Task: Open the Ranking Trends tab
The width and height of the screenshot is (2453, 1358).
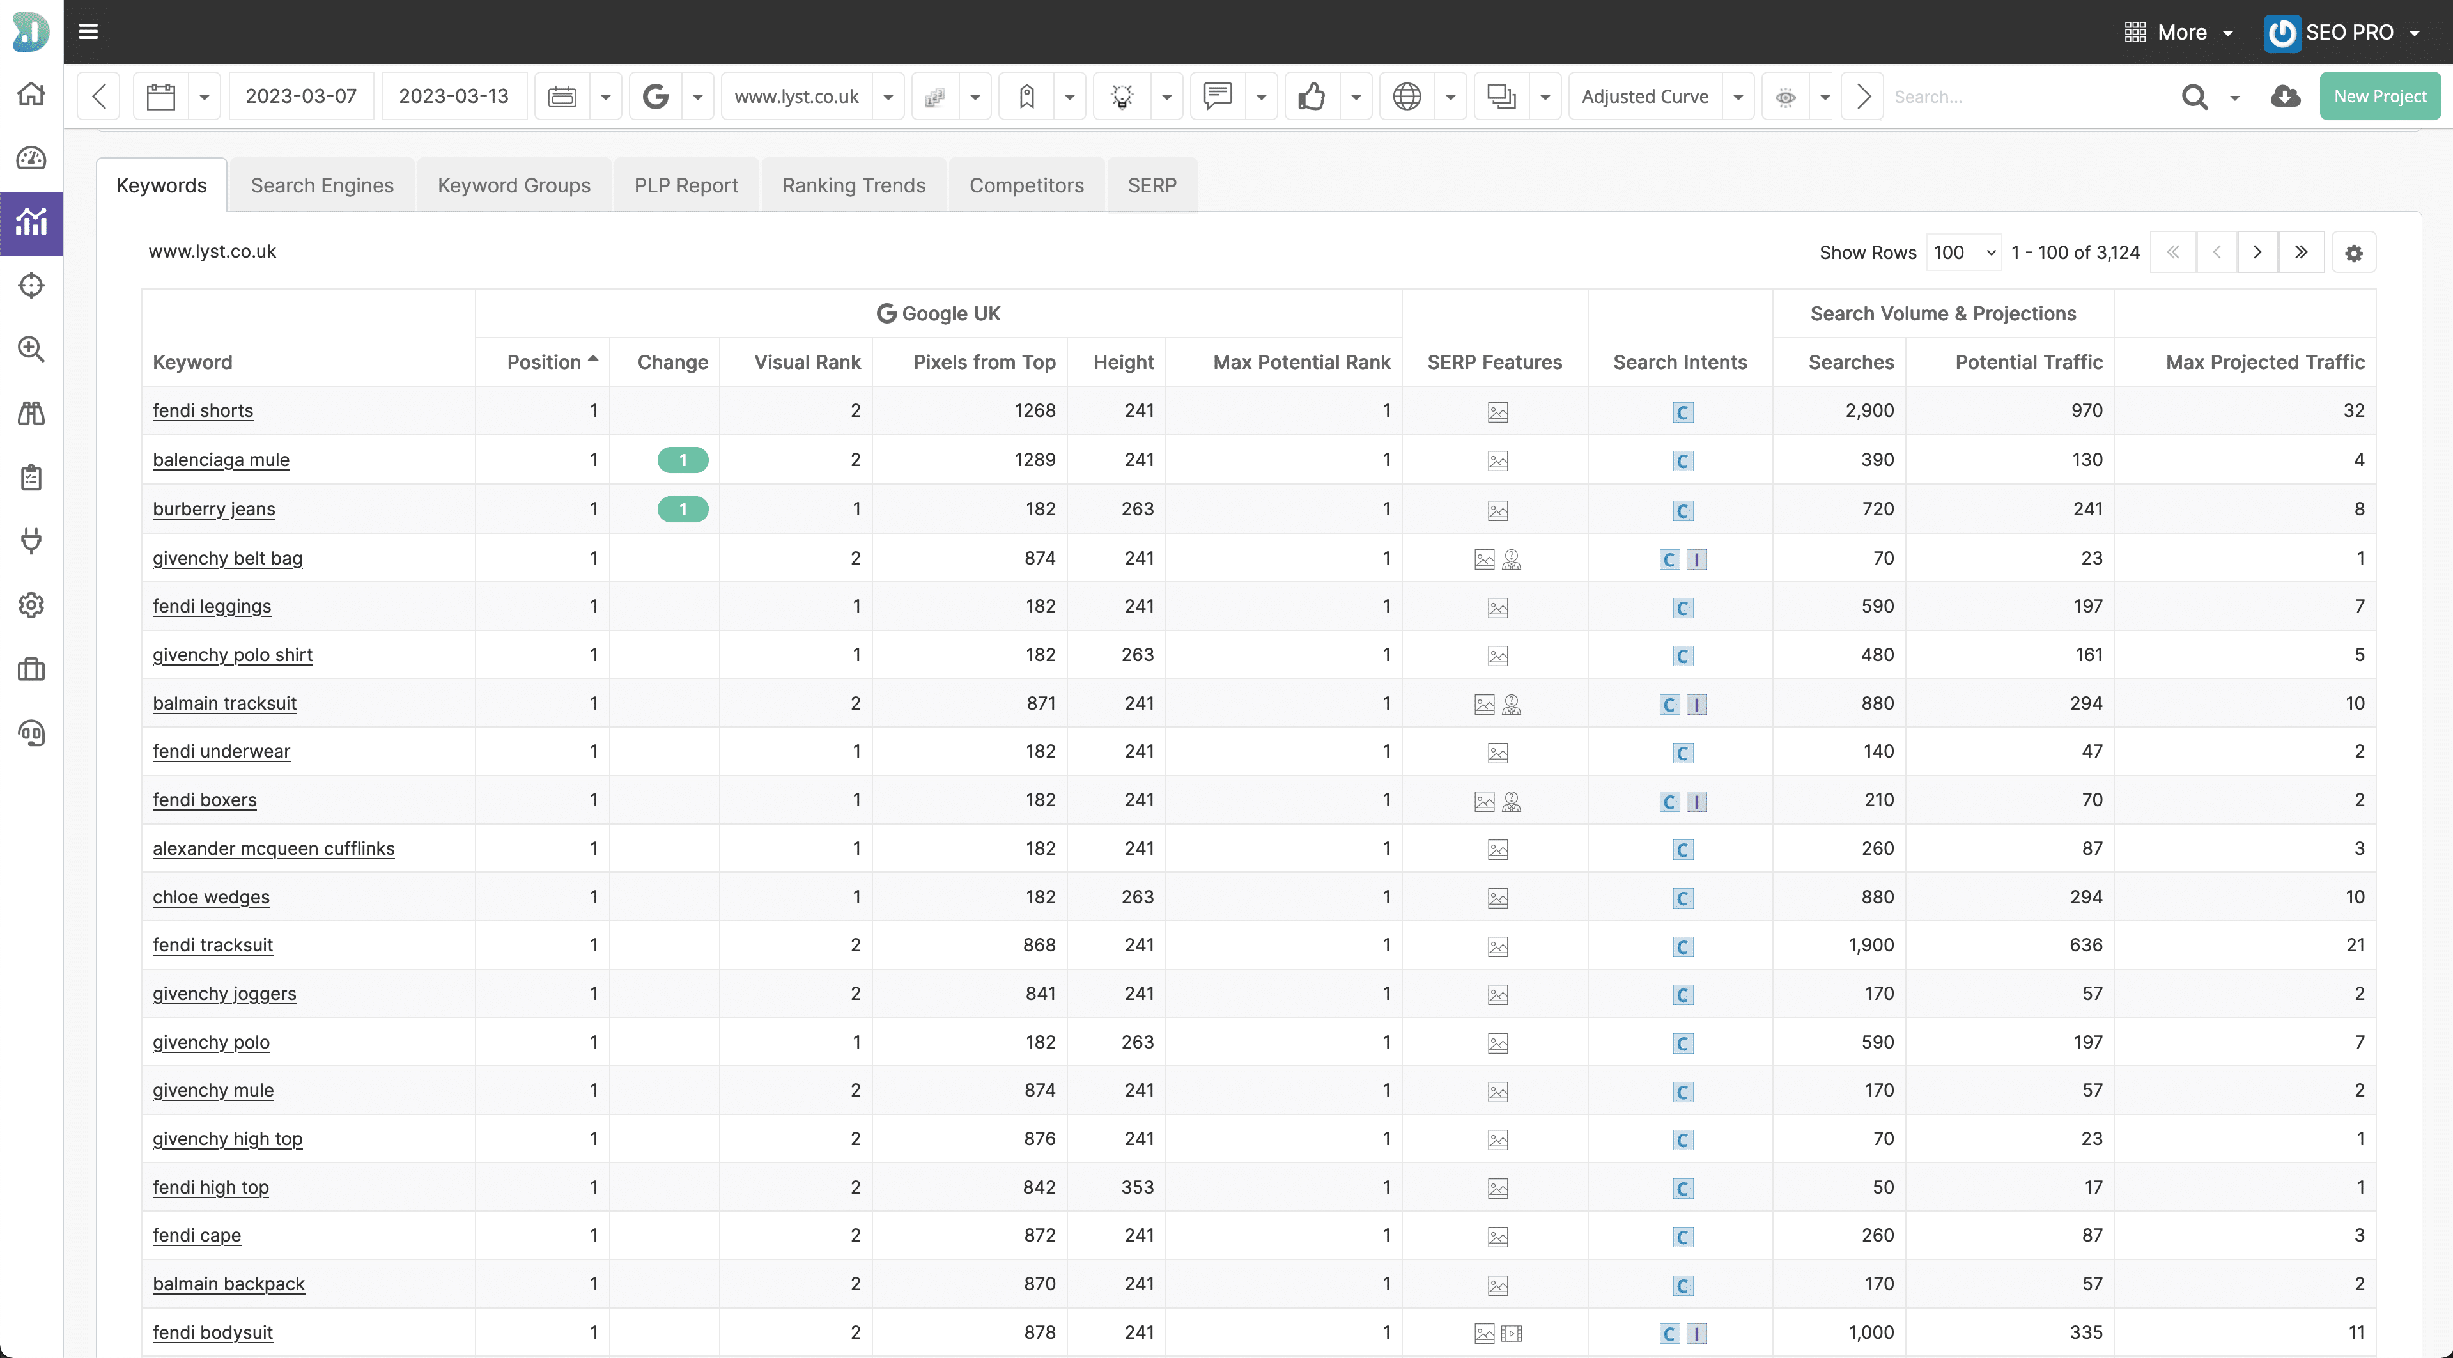Action: click(x=853, y=185)
